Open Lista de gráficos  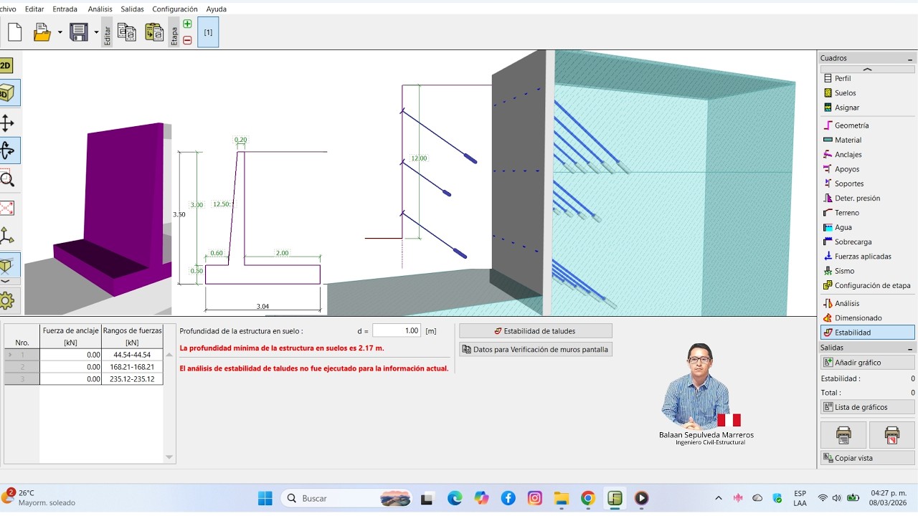(x=868, y=407)
